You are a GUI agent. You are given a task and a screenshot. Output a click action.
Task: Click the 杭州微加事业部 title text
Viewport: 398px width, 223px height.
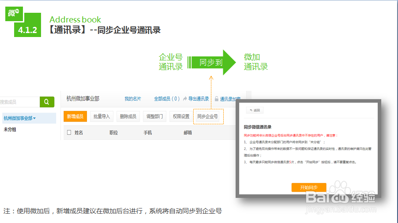click(83, 99)
